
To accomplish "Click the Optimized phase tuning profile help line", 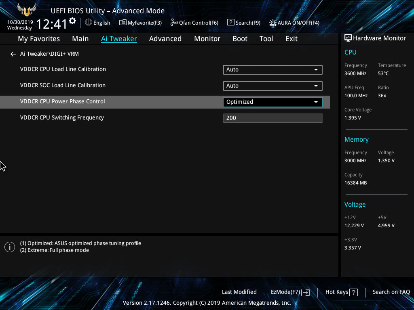I will [x=80, y=243].
